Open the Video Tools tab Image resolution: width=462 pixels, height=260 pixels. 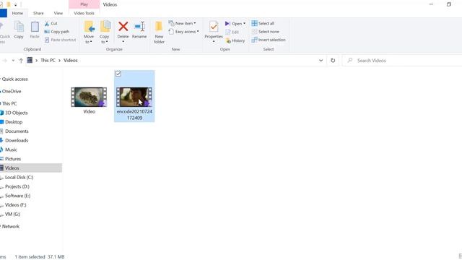pos(84,13)
